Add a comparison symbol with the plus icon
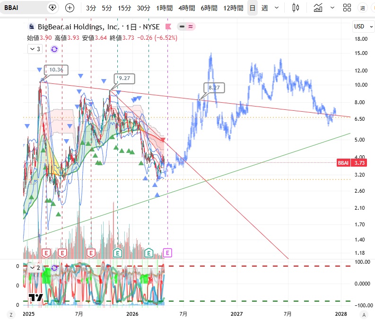Viewport: 375px width, 321px height. point(70,8)
